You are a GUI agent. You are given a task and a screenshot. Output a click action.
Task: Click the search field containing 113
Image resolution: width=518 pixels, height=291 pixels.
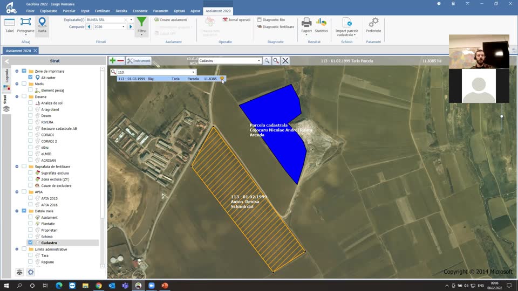pyautogui.click(x=154, y=72)
